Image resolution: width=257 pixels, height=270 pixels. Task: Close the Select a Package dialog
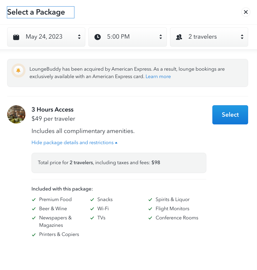coord(246,12)
